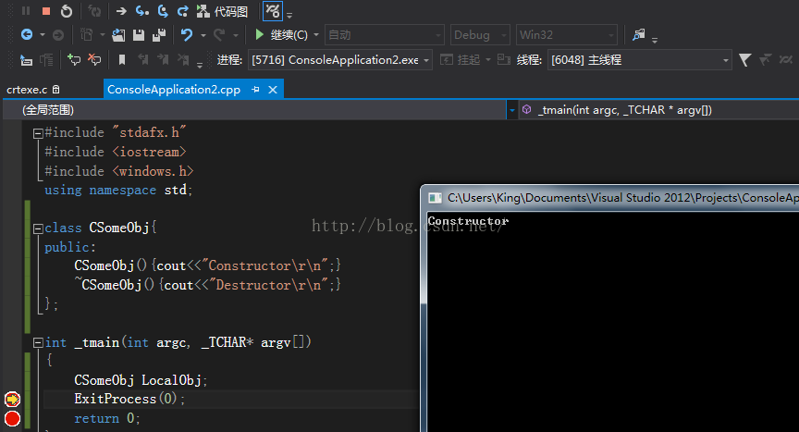The width and height of the screenshot is (799, 432).
Task: Click the Find in Files icon
Action: [638, 34]
